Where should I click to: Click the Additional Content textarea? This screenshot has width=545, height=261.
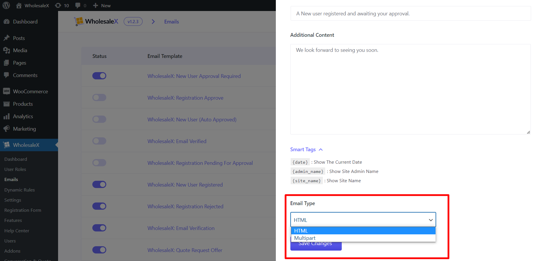[x=411, y=89]
